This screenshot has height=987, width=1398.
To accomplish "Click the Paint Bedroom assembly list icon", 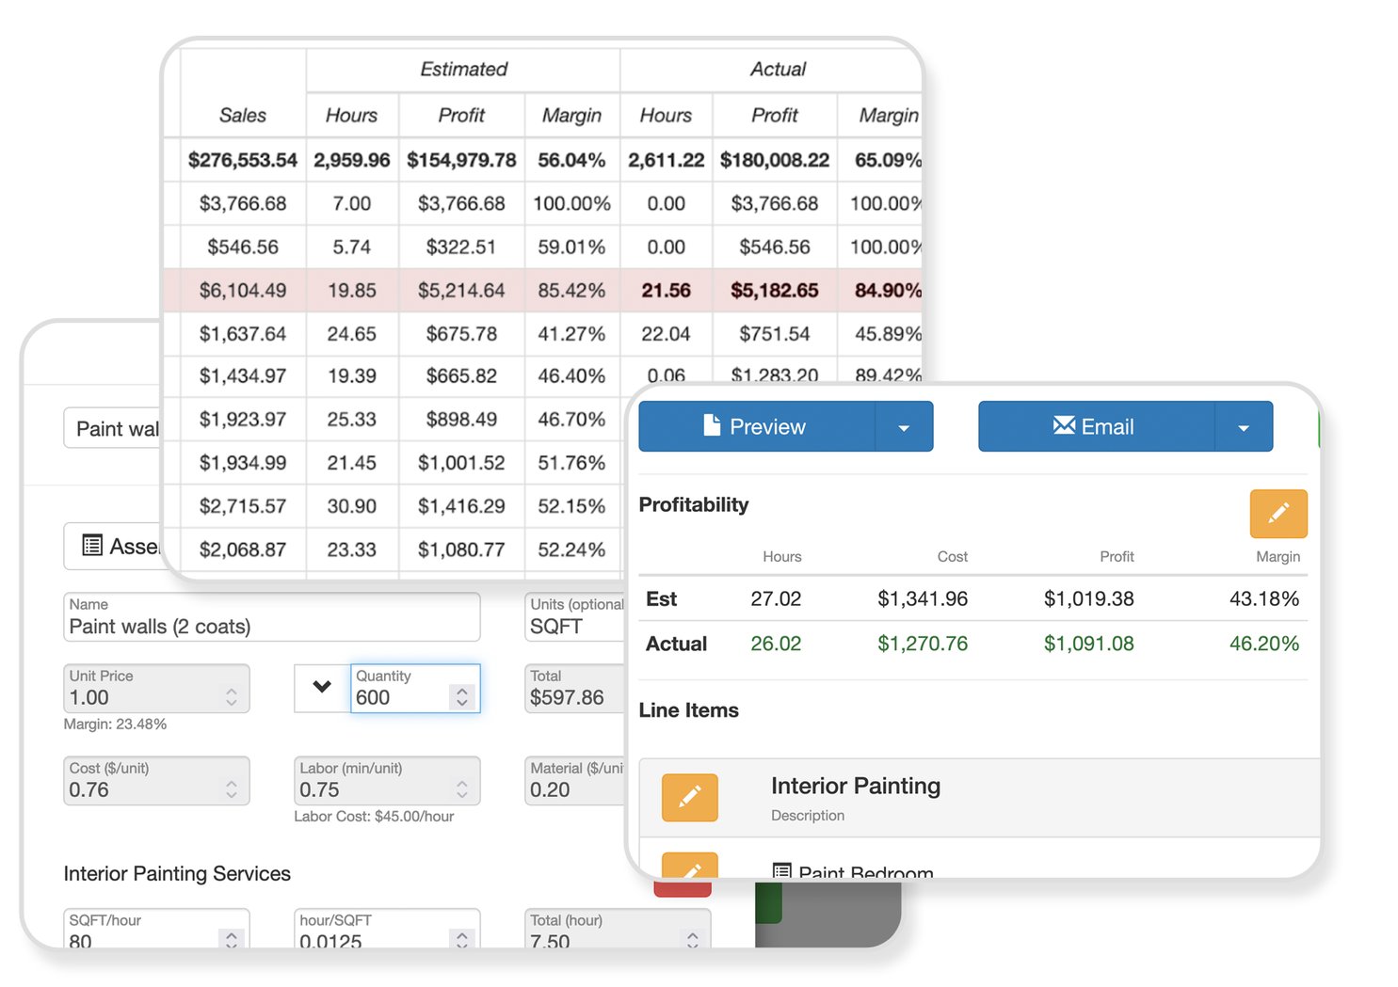I will (781, 871).
